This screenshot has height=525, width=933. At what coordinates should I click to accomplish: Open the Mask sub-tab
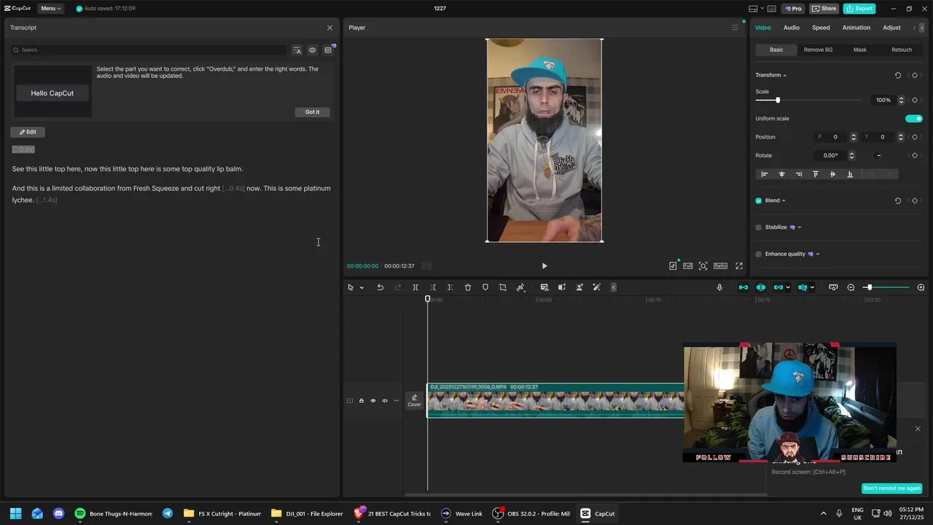[x=860, y=50]
